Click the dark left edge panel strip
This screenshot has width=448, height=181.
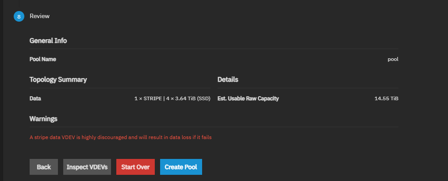pyautogui.click(x=2, y=88)
